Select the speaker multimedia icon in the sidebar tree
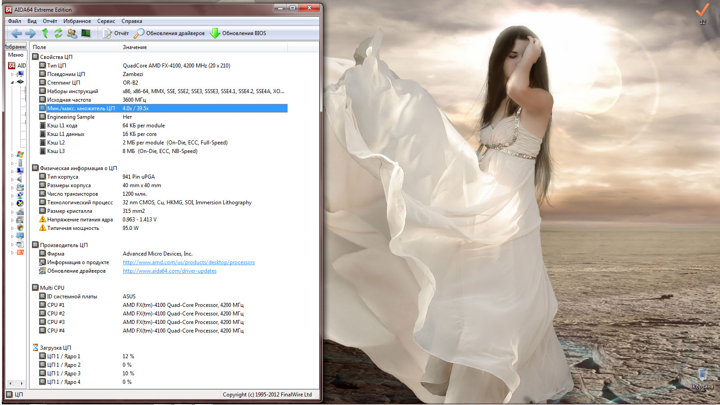The width and height of the screenshot is (720, 405). point(20,179)
